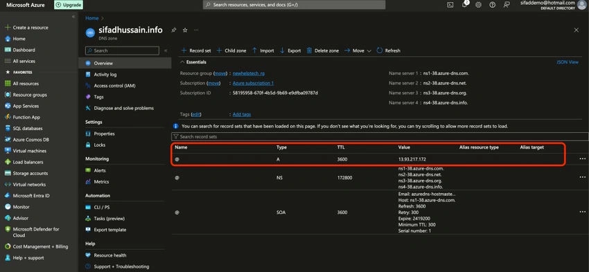This screenshot has height=272, width=589.
Task: Pin the DNS zone to dashboard
Action: (x=173, y=30)
